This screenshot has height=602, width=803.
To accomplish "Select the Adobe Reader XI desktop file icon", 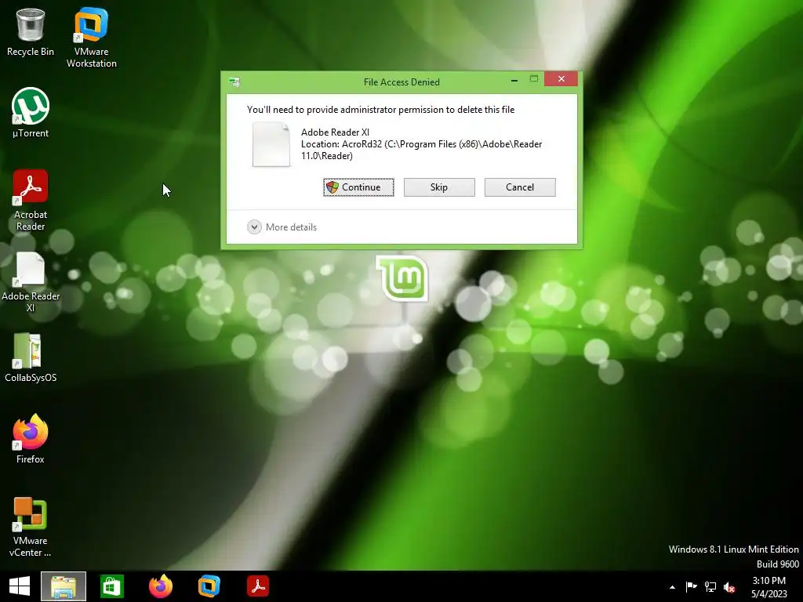I will [x=31, y=281].
